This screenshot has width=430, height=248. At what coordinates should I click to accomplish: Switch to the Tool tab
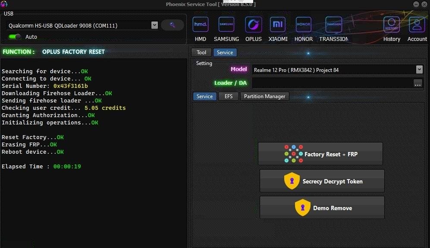(x=201, y=52)
